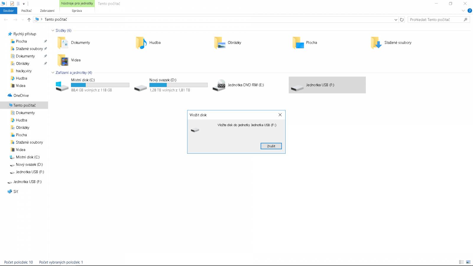The width and height of the screenshot is (473, 266).
Task: Click 'Počet vybraných položek: 1' status text
Action: [x=61, y=262]
